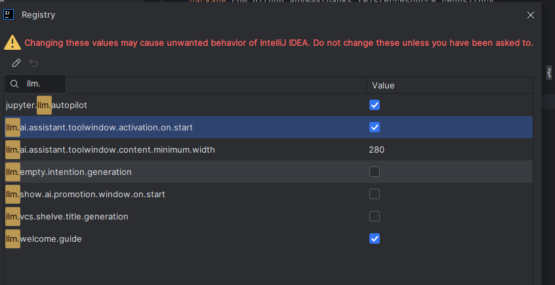555x285 pixels.
Task: Click the magnifier search icon
Action: (14, 84)
